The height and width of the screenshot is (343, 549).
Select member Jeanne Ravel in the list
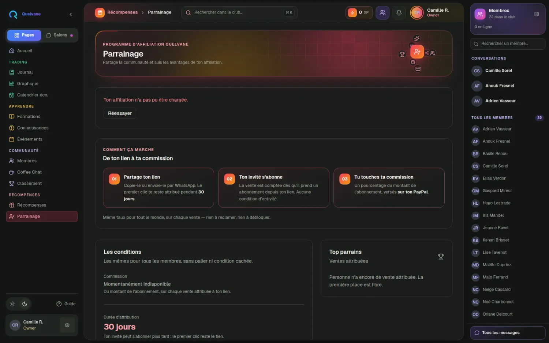point(508,228)
